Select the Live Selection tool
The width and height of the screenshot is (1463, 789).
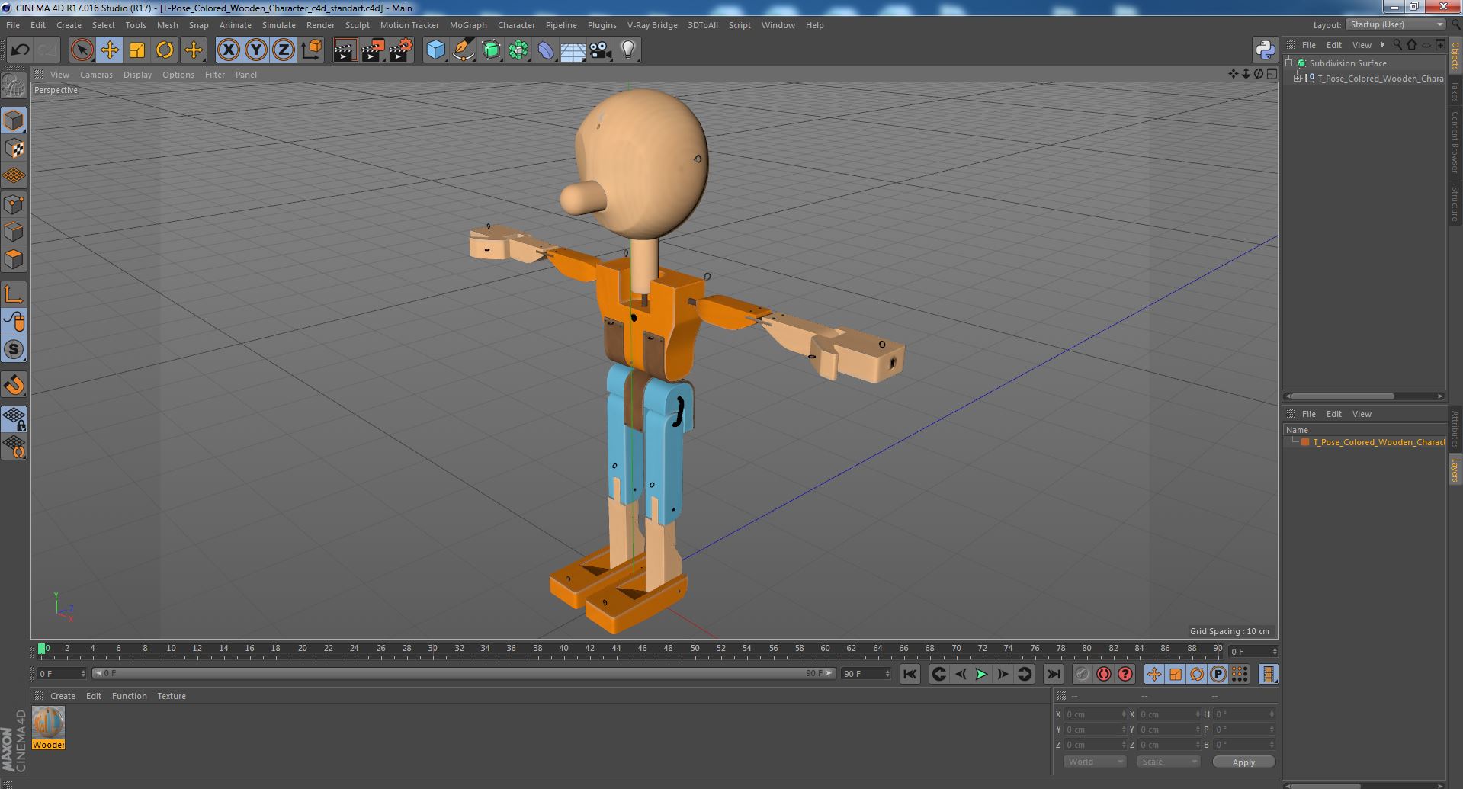tap(82, 50)
